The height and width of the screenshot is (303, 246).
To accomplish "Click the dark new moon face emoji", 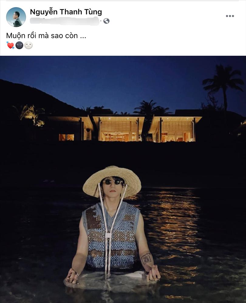I will (x=19, y=45).
